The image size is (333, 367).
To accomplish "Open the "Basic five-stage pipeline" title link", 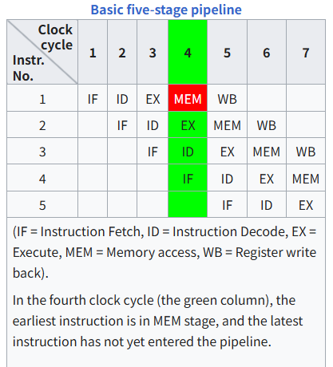I will click(166, 10).
